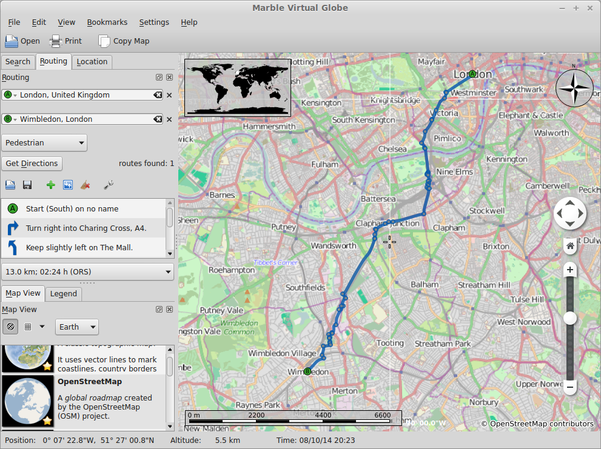This screenshot has height=449, width=601.
Task: Float the Map View panel
Action: [x=159, y=309]
